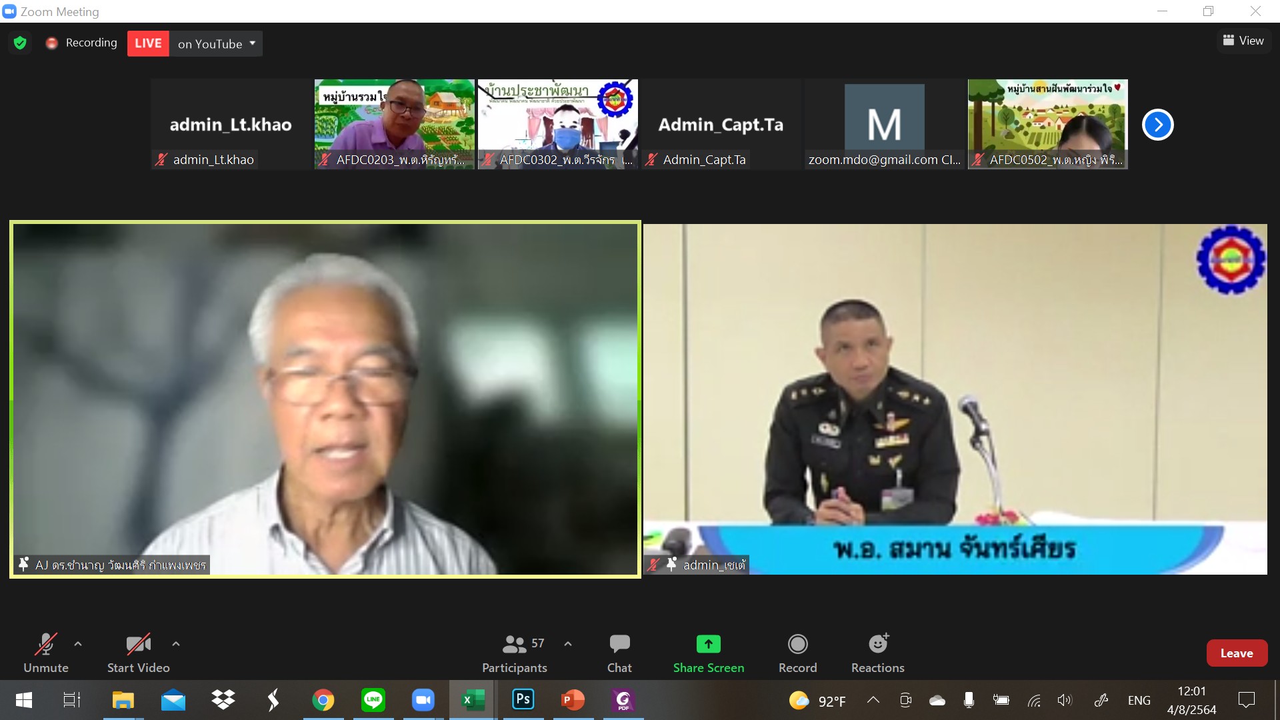Screen dimensions: 1280x720
Task: Click the green encryption shield icon
Action: pos(20,43)
